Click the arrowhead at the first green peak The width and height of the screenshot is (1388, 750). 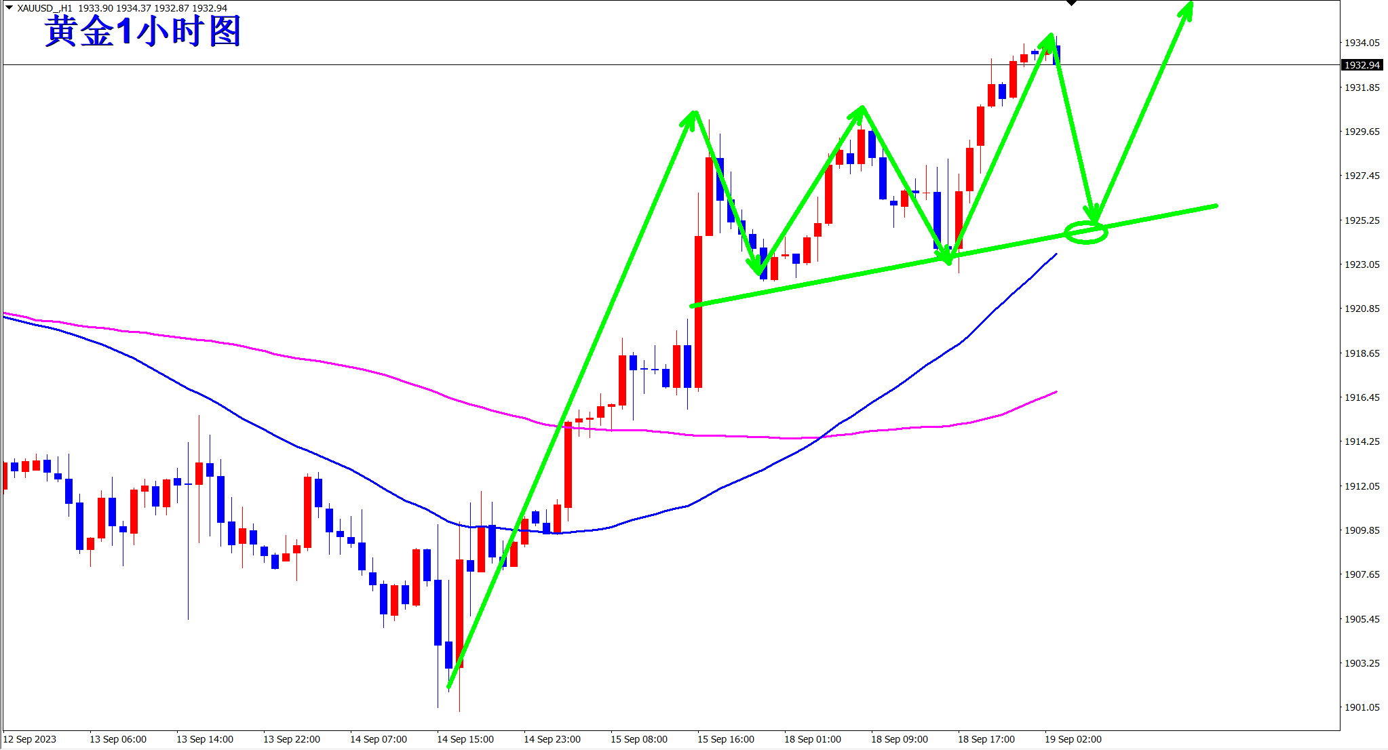693,115
